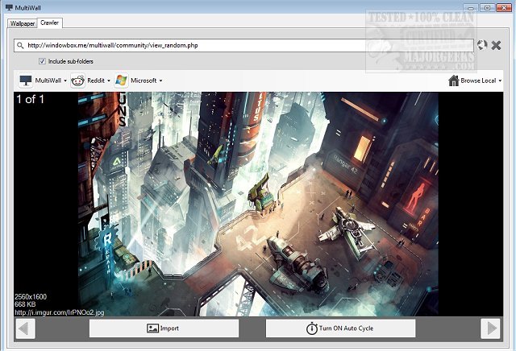Image resolution: width=516 pixels, height=351 pixels.
Task: Clear the URL with the X icon
Action: 496,45
